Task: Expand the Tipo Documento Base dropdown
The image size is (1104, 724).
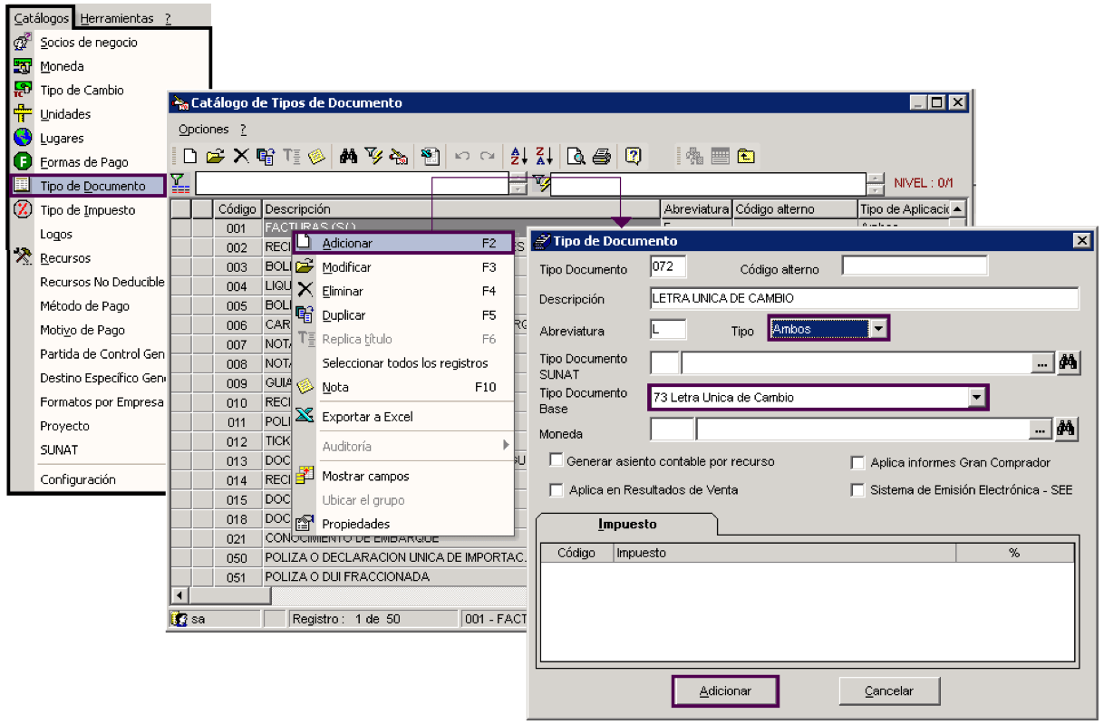Action: coord(976,397)
